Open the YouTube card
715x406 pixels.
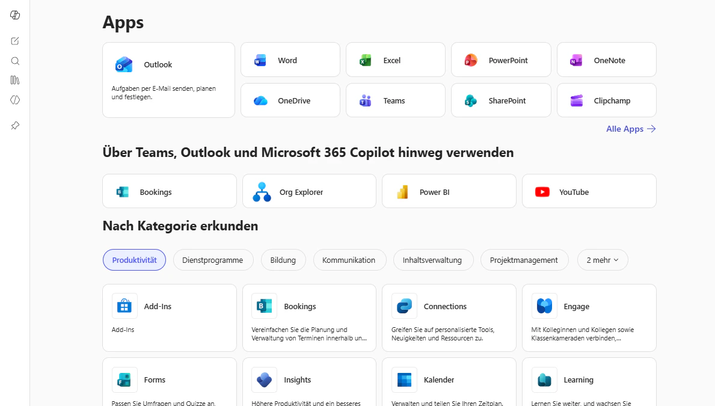[x=589, y=191]
